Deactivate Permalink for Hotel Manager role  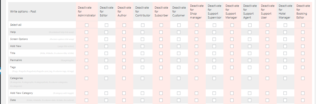(x=285, y=60)
